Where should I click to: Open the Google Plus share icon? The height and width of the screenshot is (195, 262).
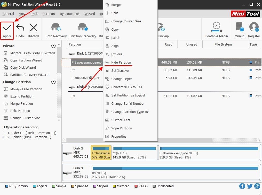coord(257,186)
